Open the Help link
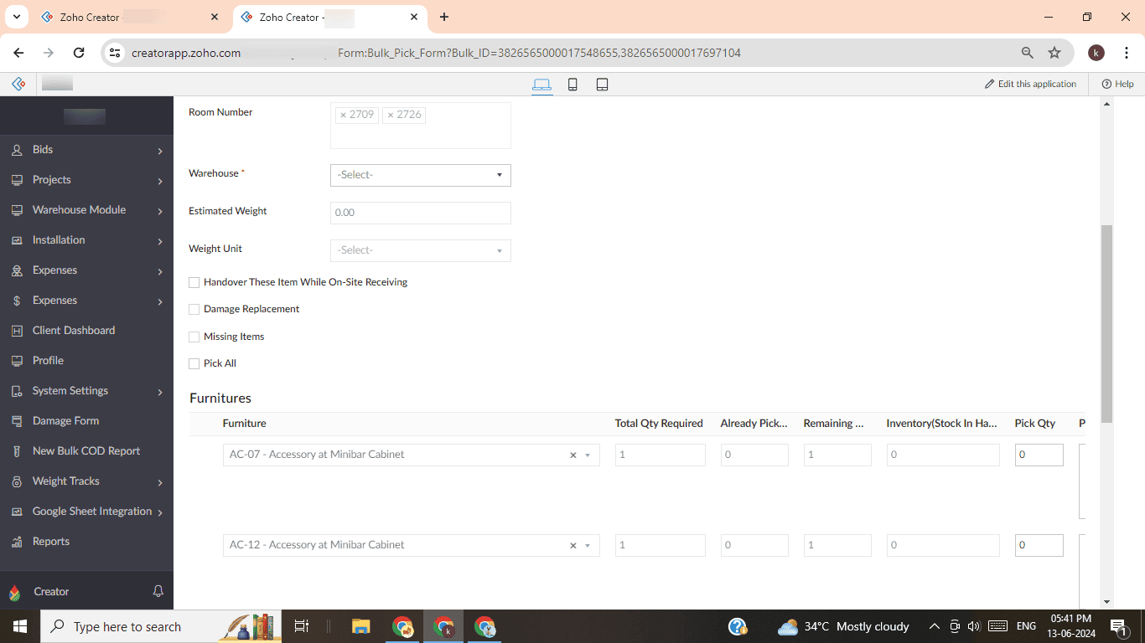Viewport: 1145px width, 643px height. click(x=1117, y=84)
